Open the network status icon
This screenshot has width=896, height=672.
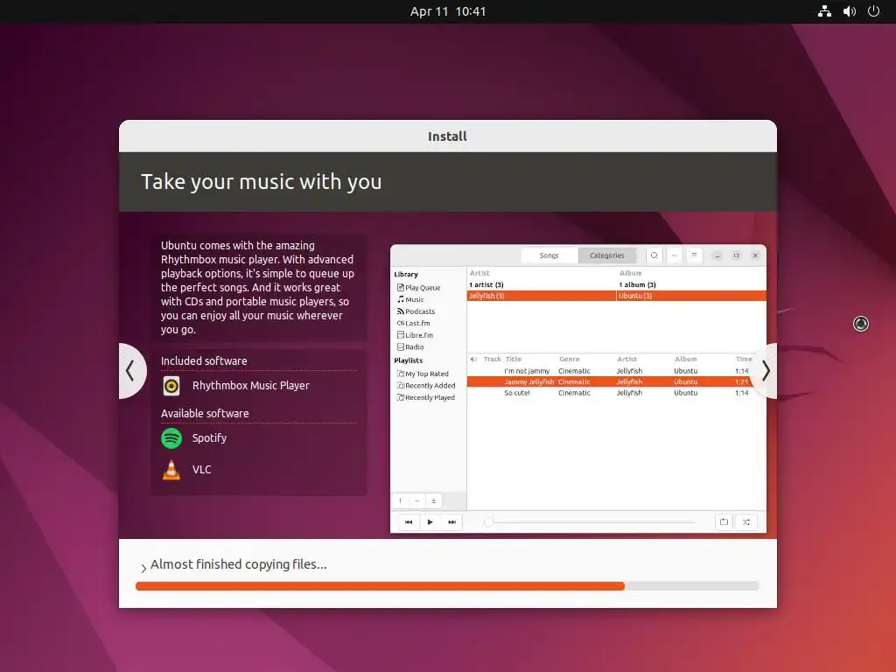click(x=824, y=11)
